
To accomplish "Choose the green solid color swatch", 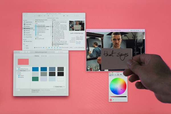I will point(35,79).
